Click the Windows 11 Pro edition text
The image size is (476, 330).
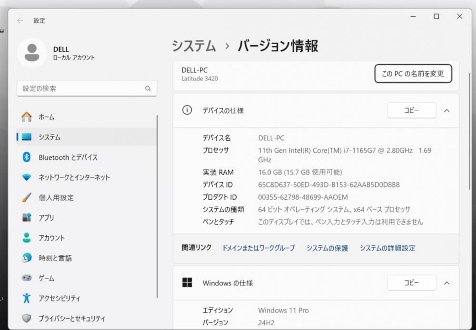pyautogui.click(x=283, y=311)
